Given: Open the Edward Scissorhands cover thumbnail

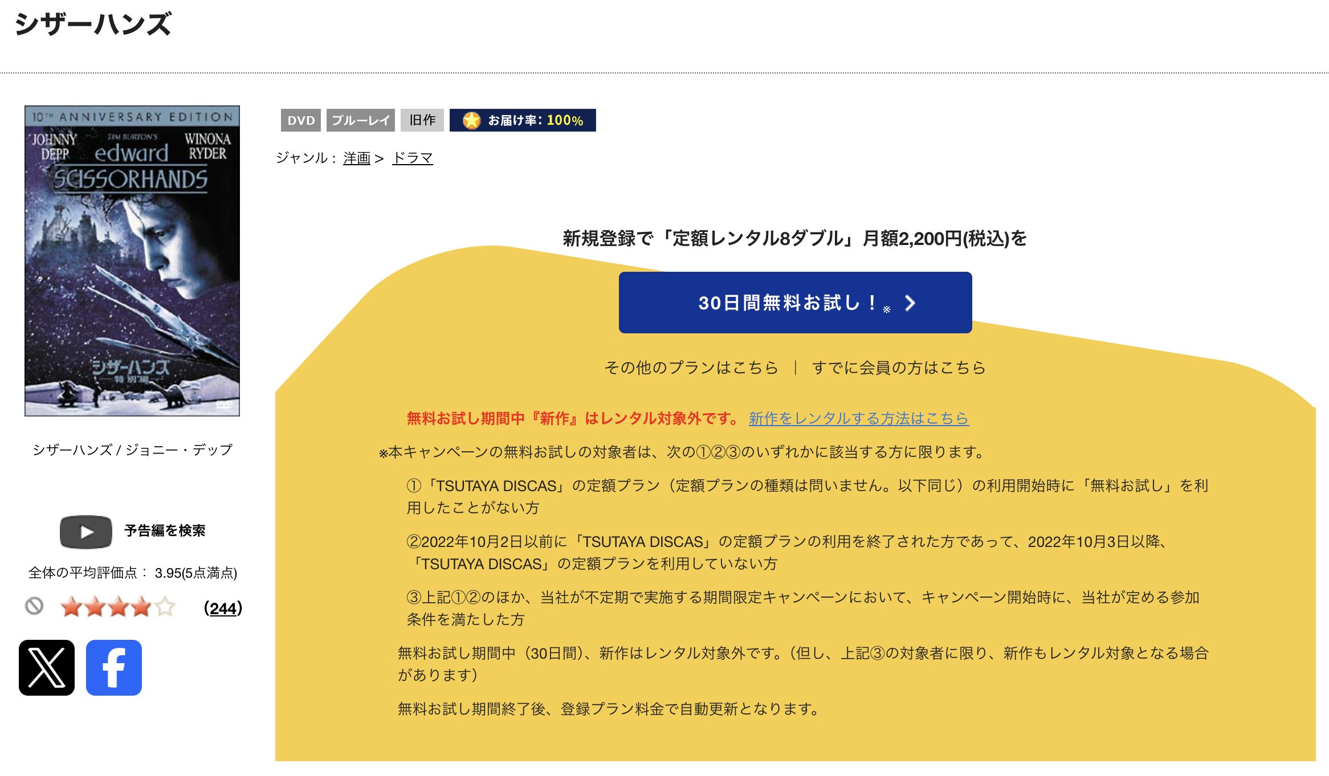Looking at the screenshot, I should click(x=132, y=261).
